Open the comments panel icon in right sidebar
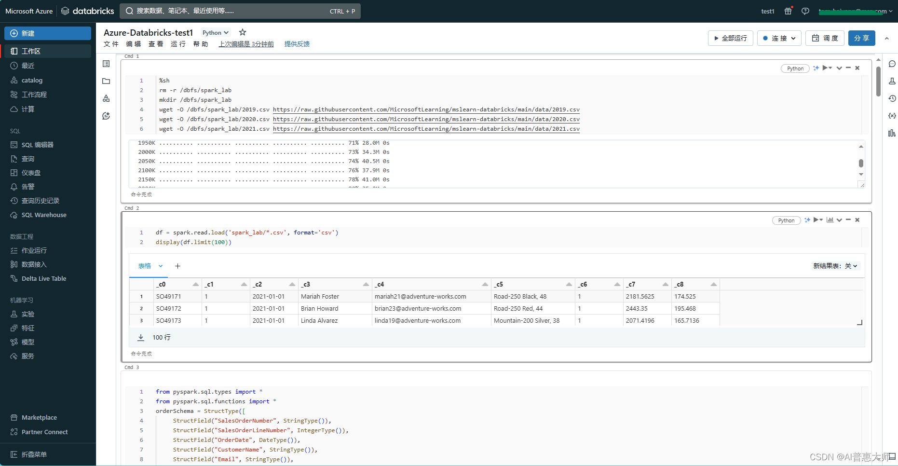Viewport: 898px width, 466px height. point(892,64)
